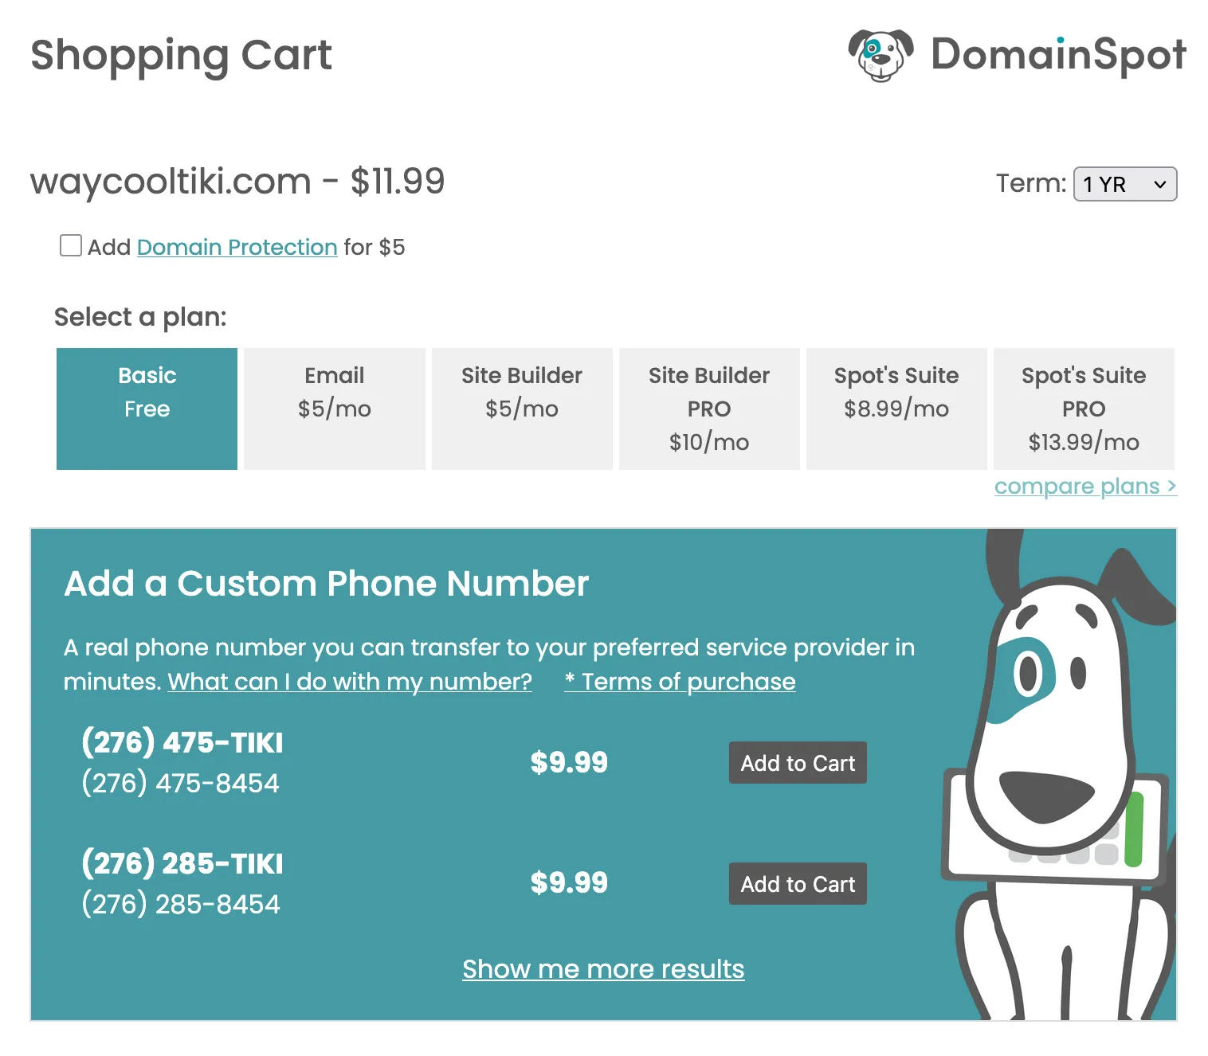Click the DomainSpot brand name text

click(x=1058, y=55)
